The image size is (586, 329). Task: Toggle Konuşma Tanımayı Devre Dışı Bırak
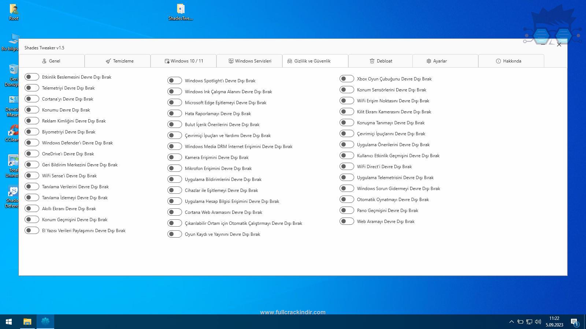coord(347,122)
